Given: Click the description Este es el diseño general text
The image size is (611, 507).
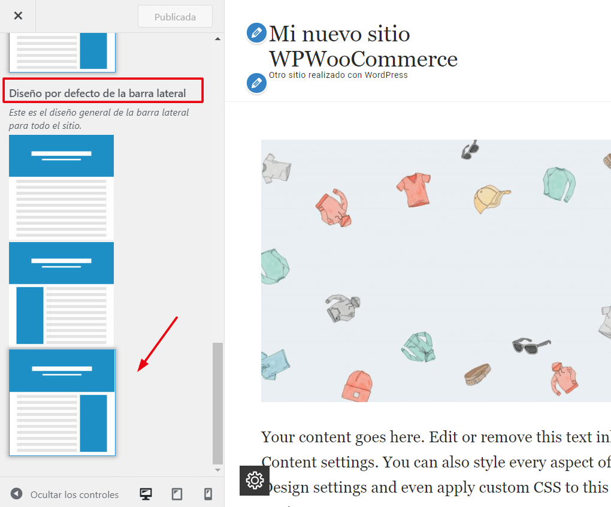Looking at the screenshot, I should coord(99,119).
